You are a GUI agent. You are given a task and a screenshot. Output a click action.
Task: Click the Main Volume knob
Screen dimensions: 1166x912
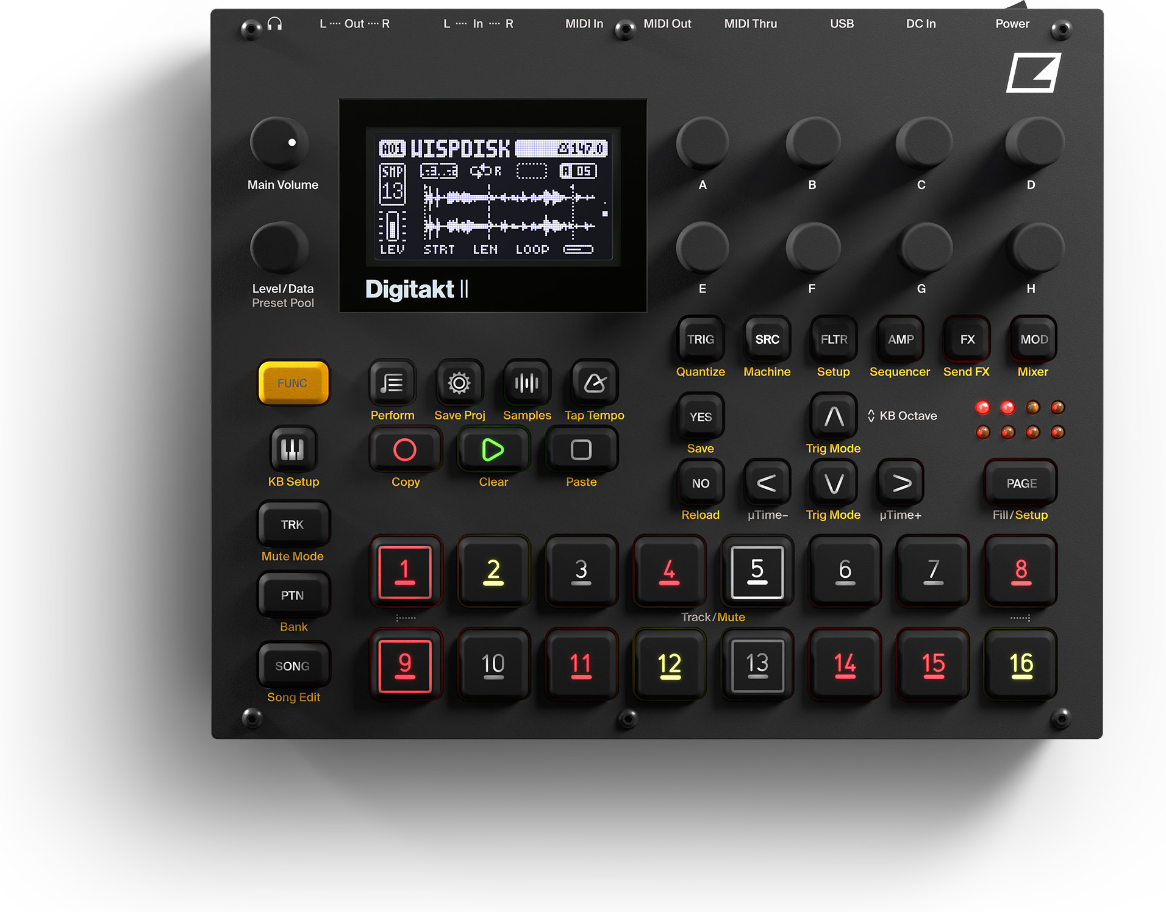[279, 143]
